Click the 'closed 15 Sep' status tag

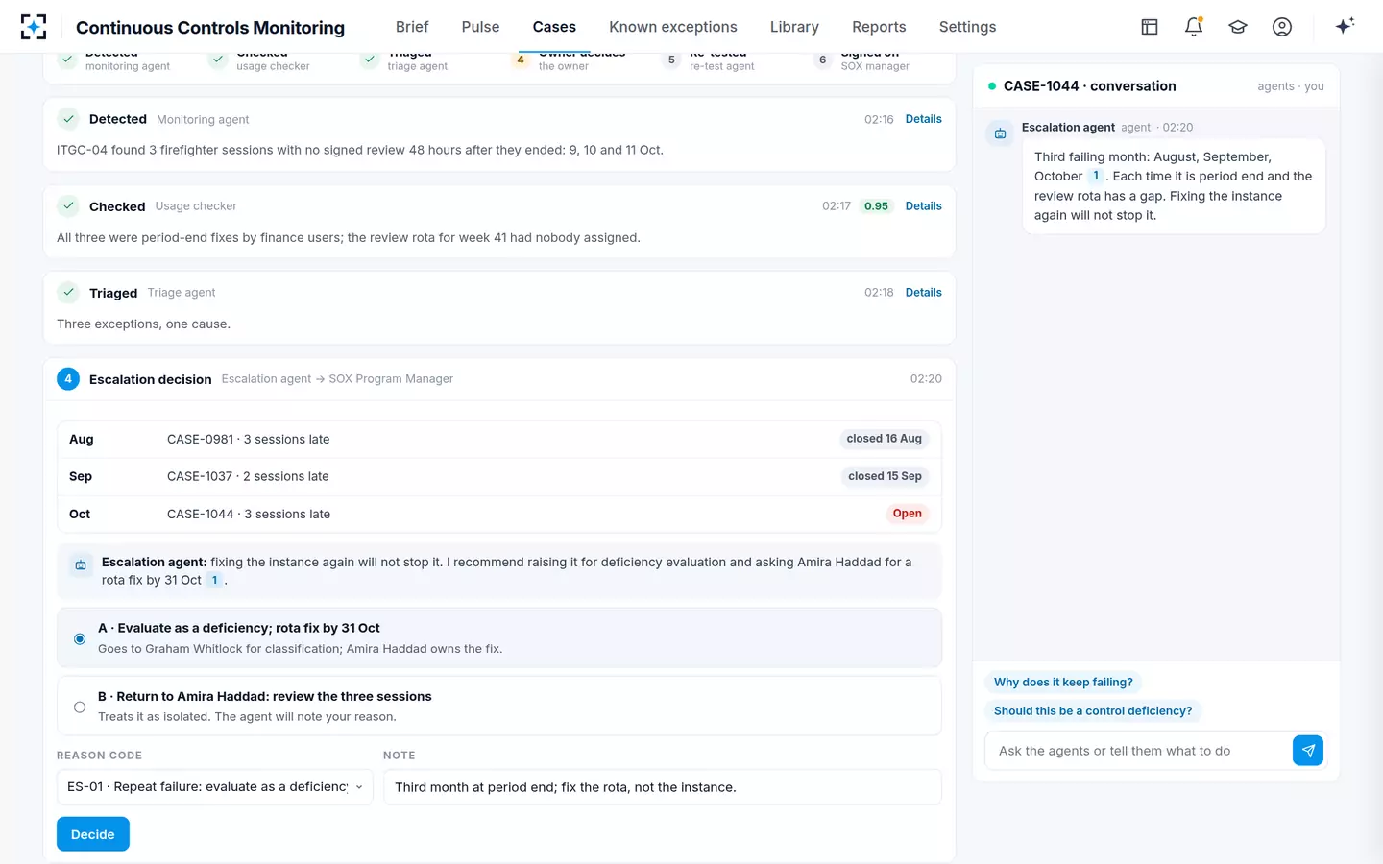pos(886,476)
